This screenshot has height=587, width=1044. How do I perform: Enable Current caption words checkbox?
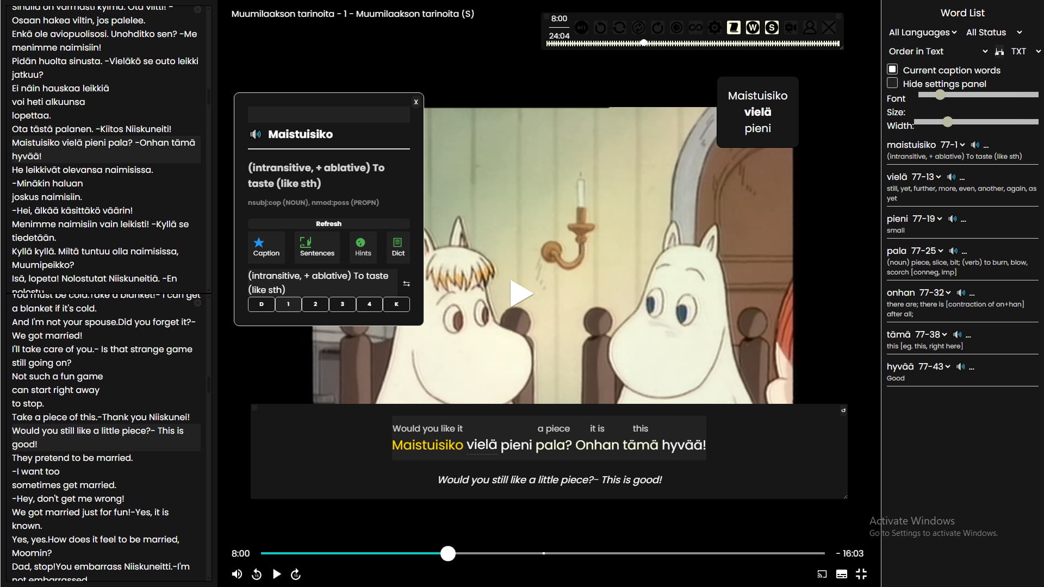(892, 69)
